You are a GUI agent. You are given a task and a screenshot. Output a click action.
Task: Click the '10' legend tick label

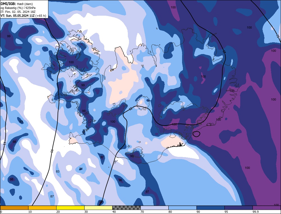[x=30, y=212]
